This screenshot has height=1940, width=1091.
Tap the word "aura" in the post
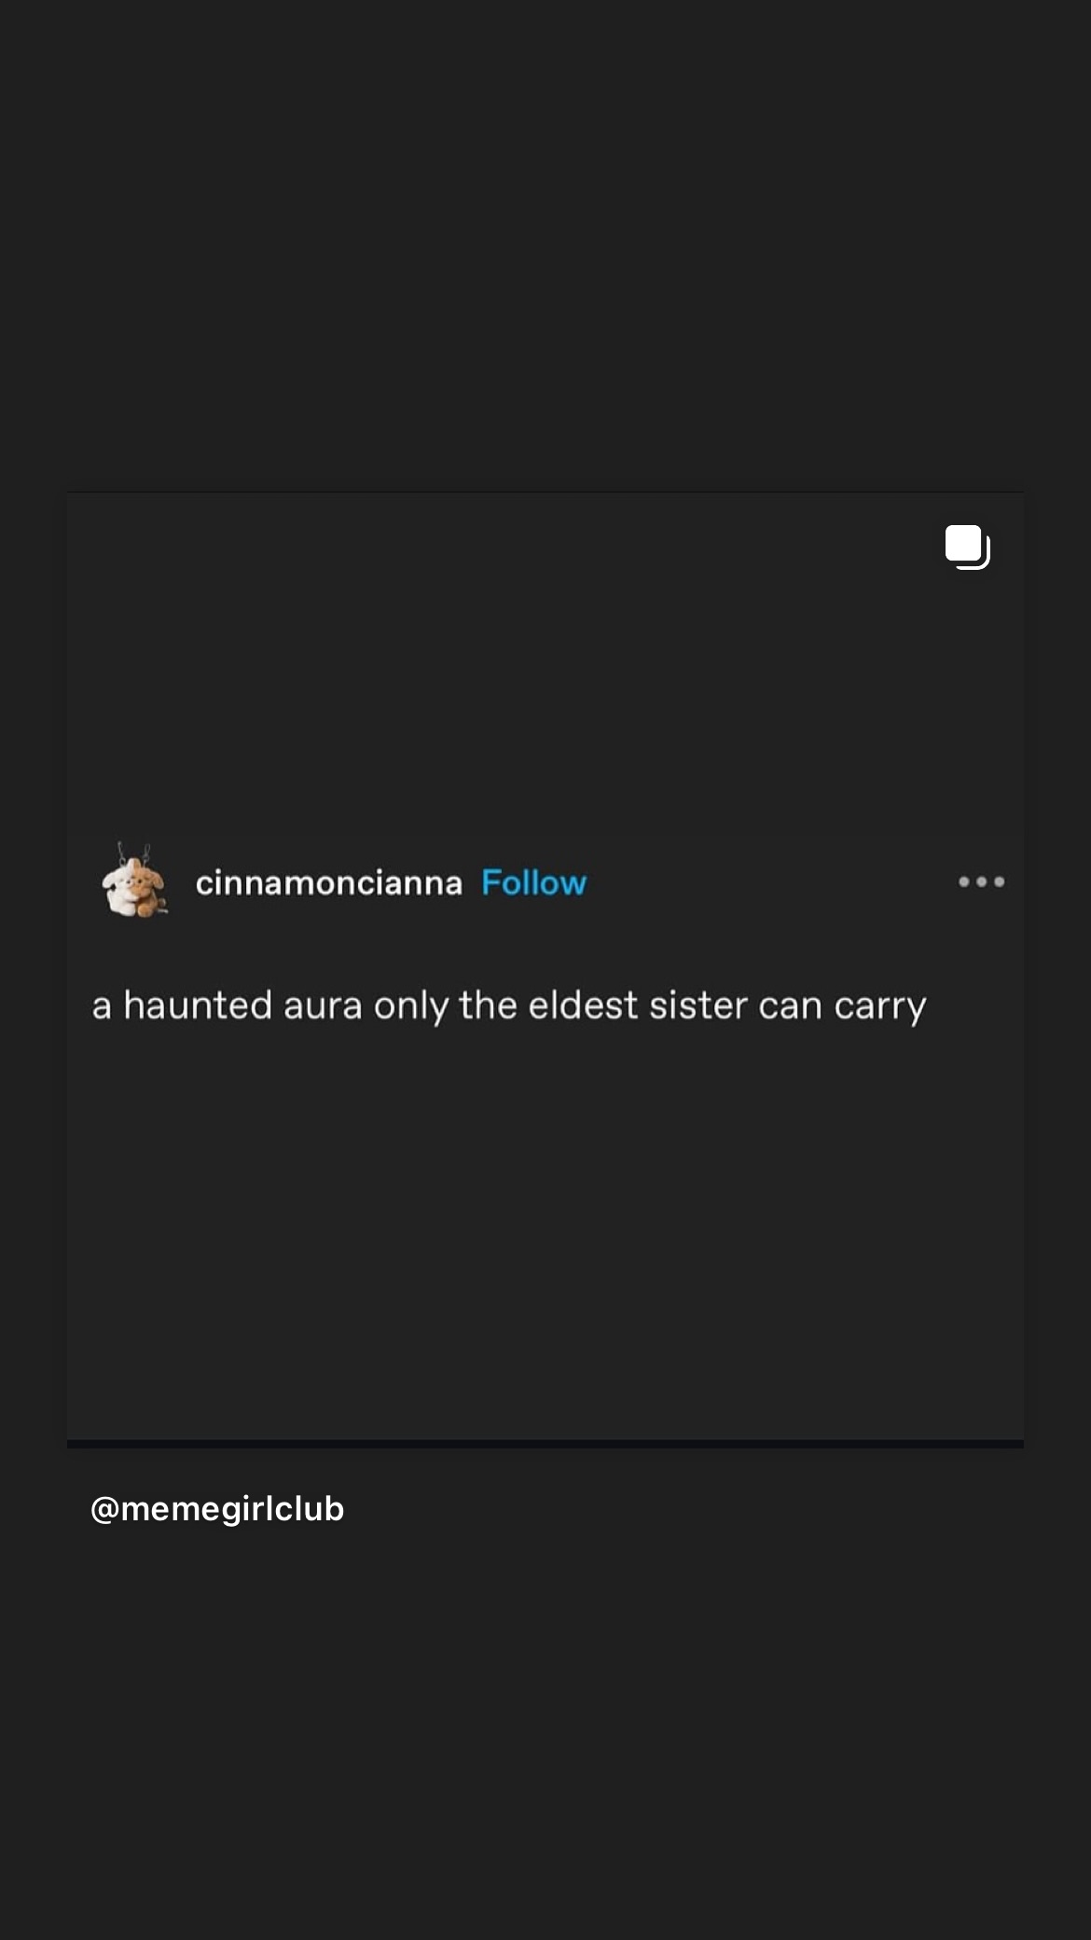323,1006
